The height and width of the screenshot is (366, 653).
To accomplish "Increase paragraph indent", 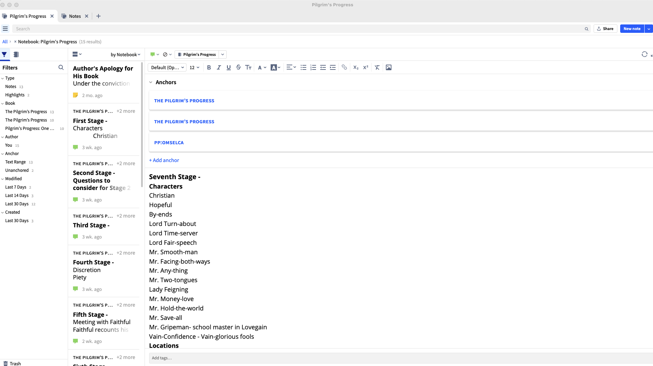I will (x=333, y=67).
